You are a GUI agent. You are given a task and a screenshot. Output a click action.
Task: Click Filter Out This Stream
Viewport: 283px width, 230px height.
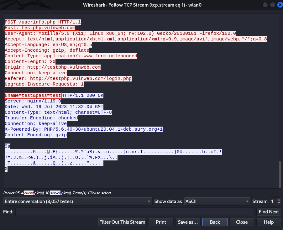coord(122,222)
